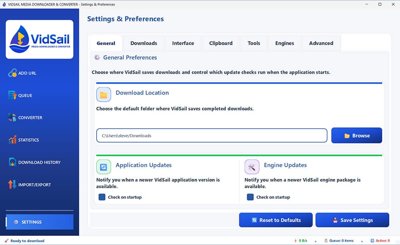Click 'Queue: 0 items' status text
The width and height of the screenshot is (400, 245).
tap(341, 241)
